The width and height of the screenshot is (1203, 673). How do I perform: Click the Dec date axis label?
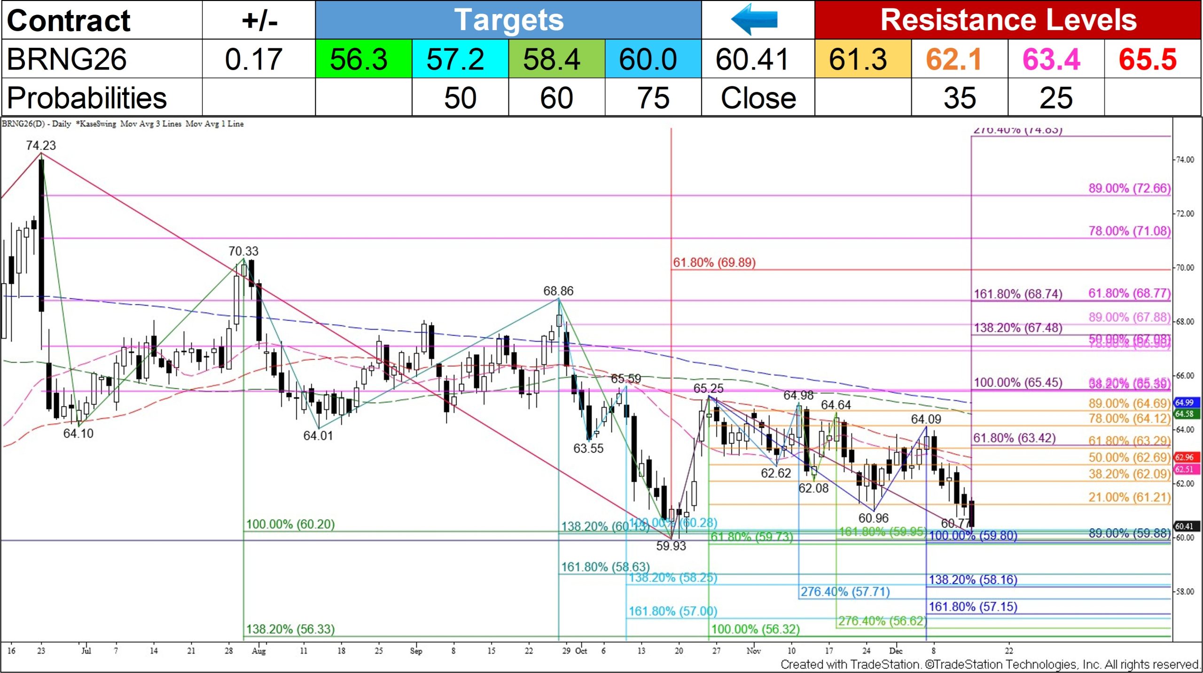tap(895, 651)
